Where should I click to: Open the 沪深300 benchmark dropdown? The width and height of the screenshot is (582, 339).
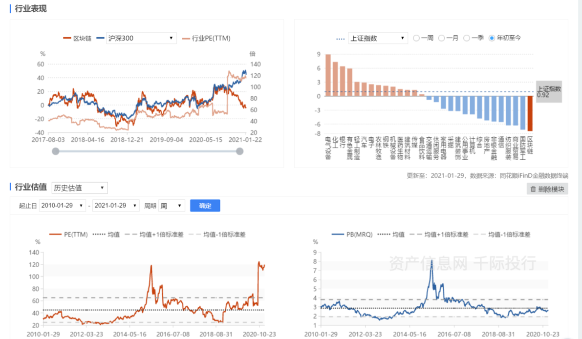(x=141, y=38)
